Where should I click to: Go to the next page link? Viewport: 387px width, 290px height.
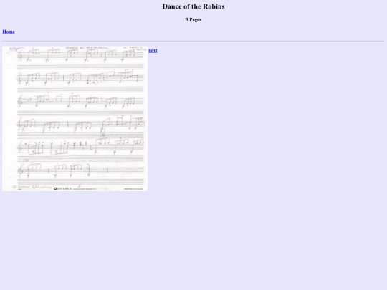point(153,51)
